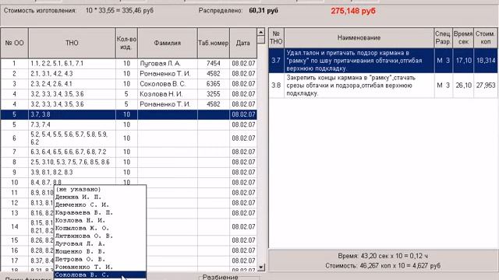Select row with Соколова В. С. 6365
The height and width of the screenshot is (280, 499).
click(x=129, y=84)
